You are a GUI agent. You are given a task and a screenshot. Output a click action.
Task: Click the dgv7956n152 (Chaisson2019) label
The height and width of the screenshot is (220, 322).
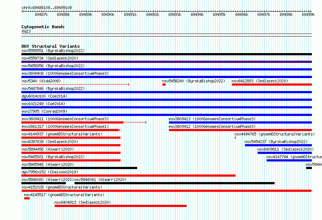coord(50,172)
